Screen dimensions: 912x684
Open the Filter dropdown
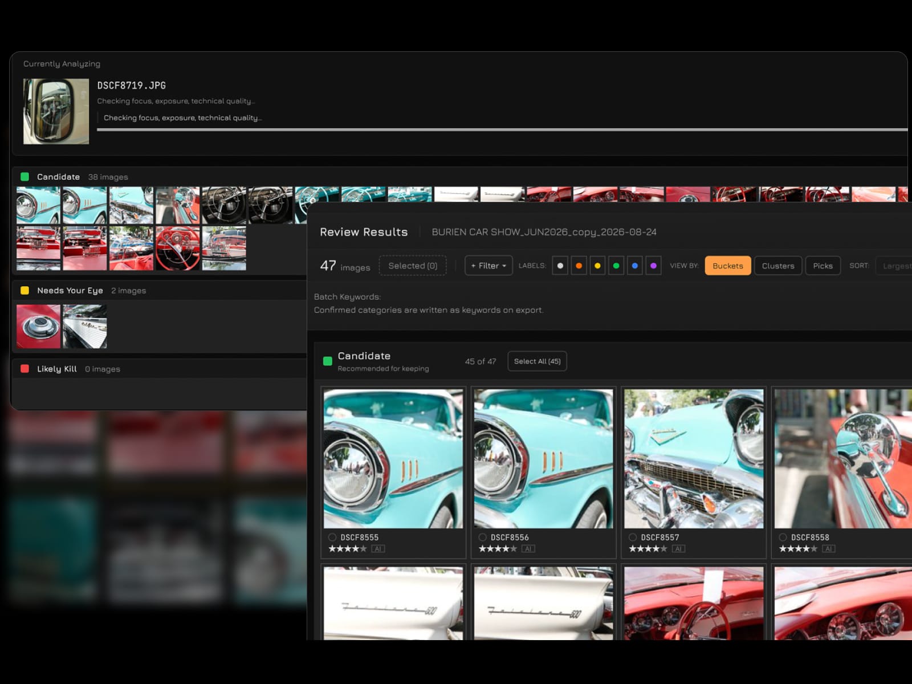pyautogui.click(x=488, y=266)
